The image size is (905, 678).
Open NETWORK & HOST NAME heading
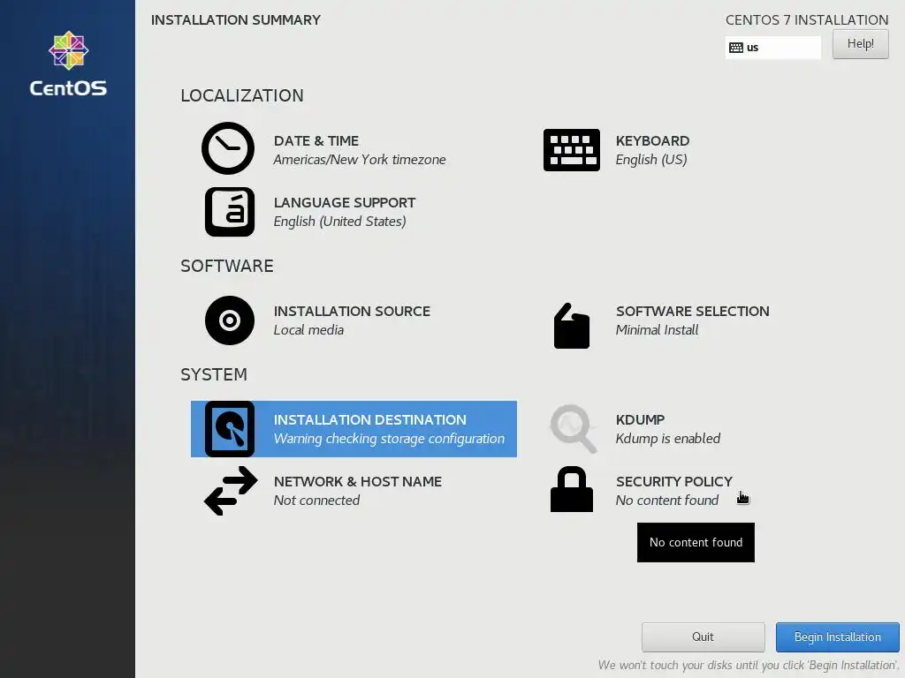358,481
